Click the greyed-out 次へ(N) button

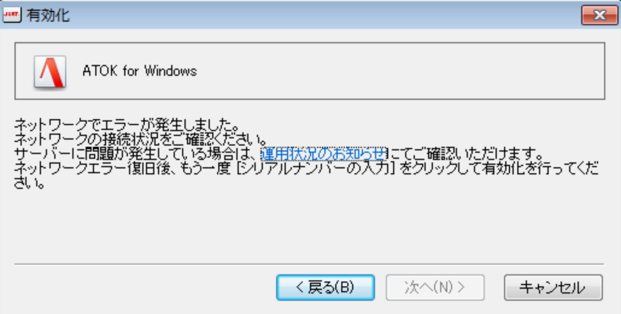tap(435, 287)
